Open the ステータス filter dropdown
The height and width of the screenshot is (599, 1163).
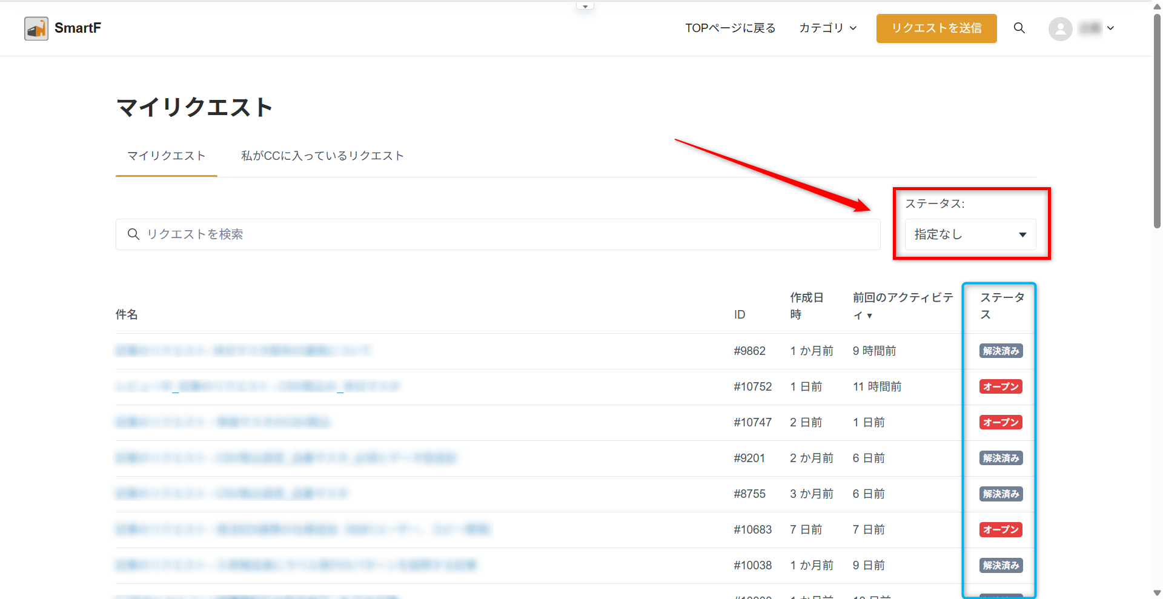tap(970, 234)
